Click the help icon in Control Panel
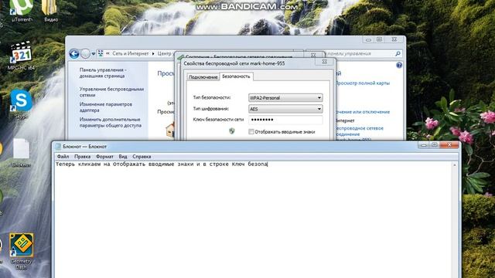 click(x=399, y=65)
